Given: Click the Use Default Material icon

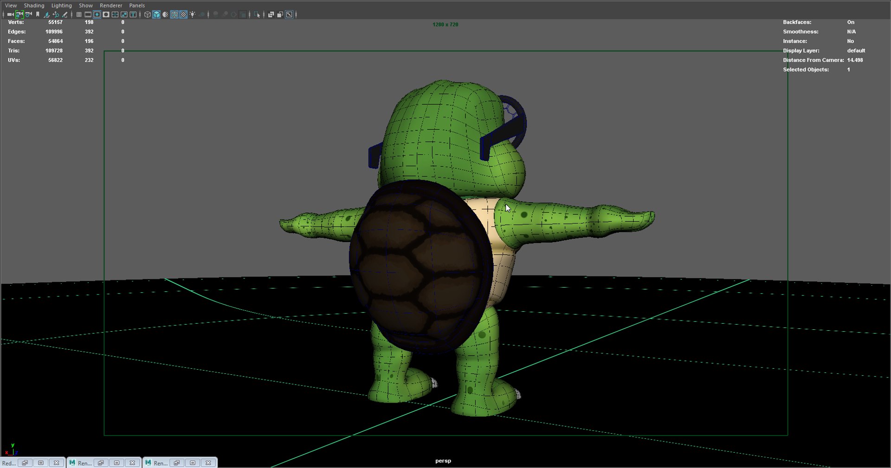Looking at the screenshot, I should (x=165, y=14).
